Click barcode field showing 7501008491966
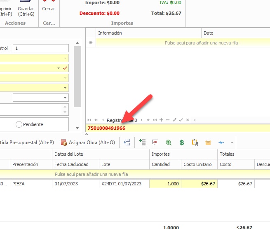This screenshot has width=270, height=229. pyautogui.click(x=178, y=128)
